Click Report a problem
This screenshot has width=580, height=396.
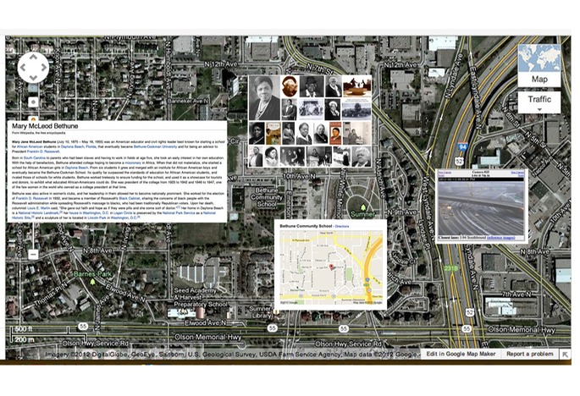point(530,354)
